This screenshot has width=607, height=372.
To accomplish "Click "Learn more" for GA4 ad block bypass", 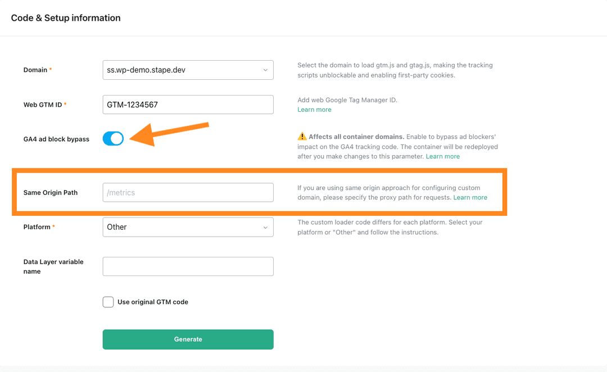I will click(443, 156).
